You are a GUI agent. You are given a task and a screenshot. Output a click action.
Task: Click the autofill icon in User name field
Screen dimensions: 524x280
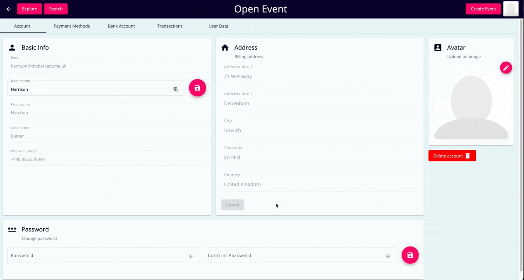pos(176,89)
